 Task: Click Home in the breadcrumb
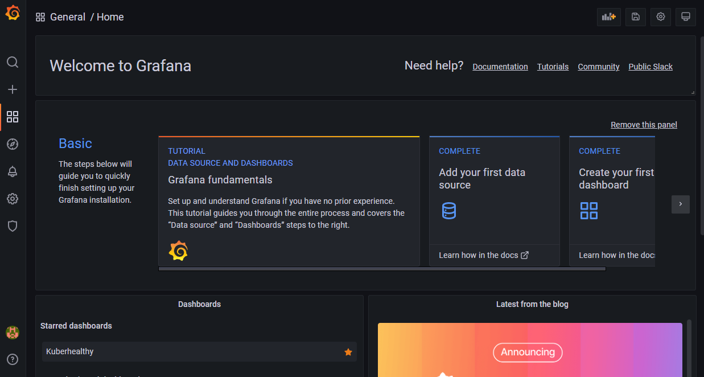pyautogui.click(x=110, y=17)
